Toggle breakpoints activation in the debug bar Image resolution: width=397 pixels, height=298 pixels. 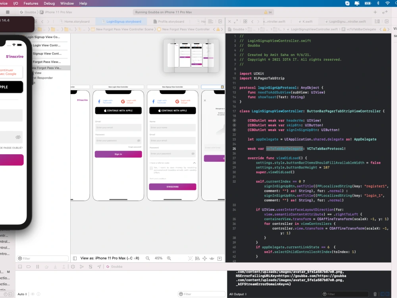coord(28,266)
